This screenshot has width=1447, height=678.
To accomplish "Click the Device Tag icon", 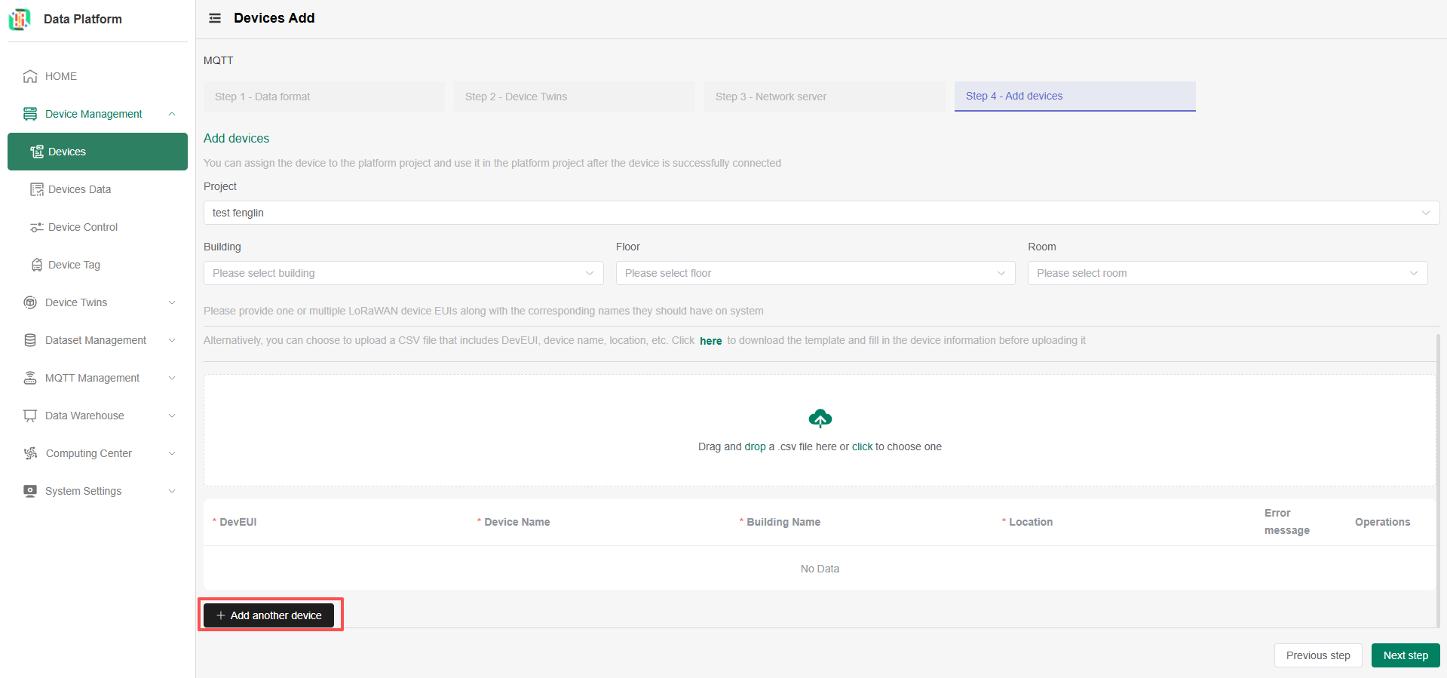I will (37, 265).
